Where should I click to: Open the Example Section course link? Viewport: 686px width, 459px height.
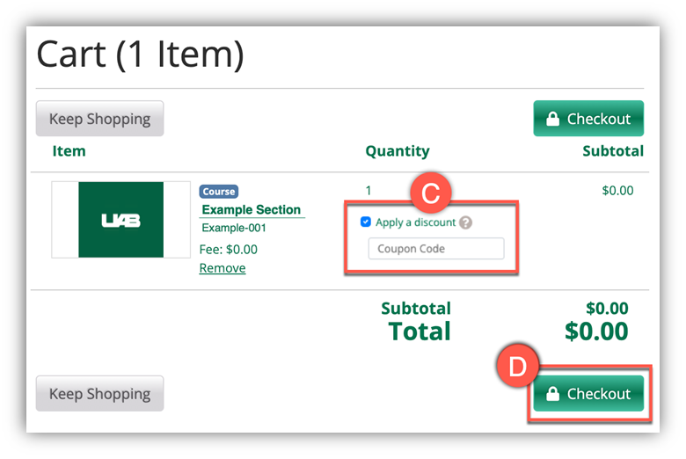pos(252,210)
